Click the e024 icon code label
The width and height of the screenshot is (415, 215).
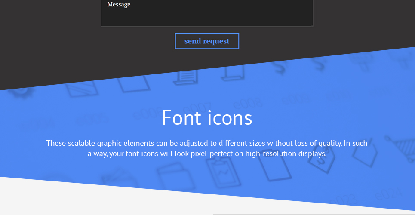[x=389, y=194]
